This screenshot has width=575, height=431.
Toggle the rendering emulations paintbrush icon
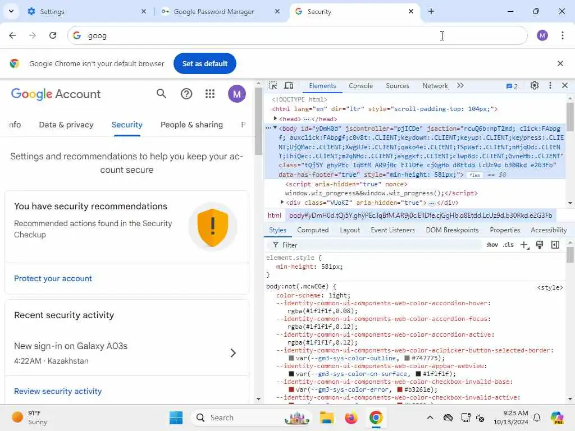pyautogui.click(x=540, y=245)
